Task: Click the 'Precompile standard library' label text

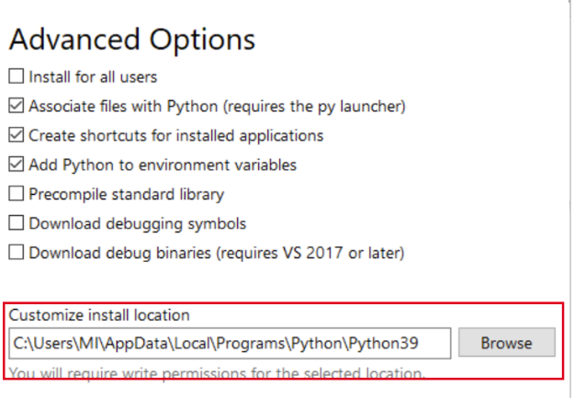Action: tap(126, 194)
